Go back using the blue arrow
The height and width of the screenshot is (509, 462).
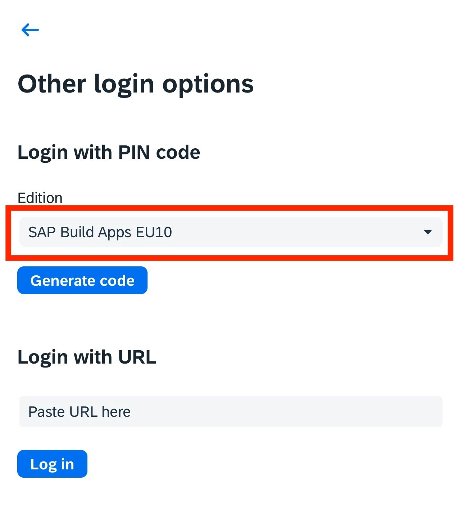point(30,30)
